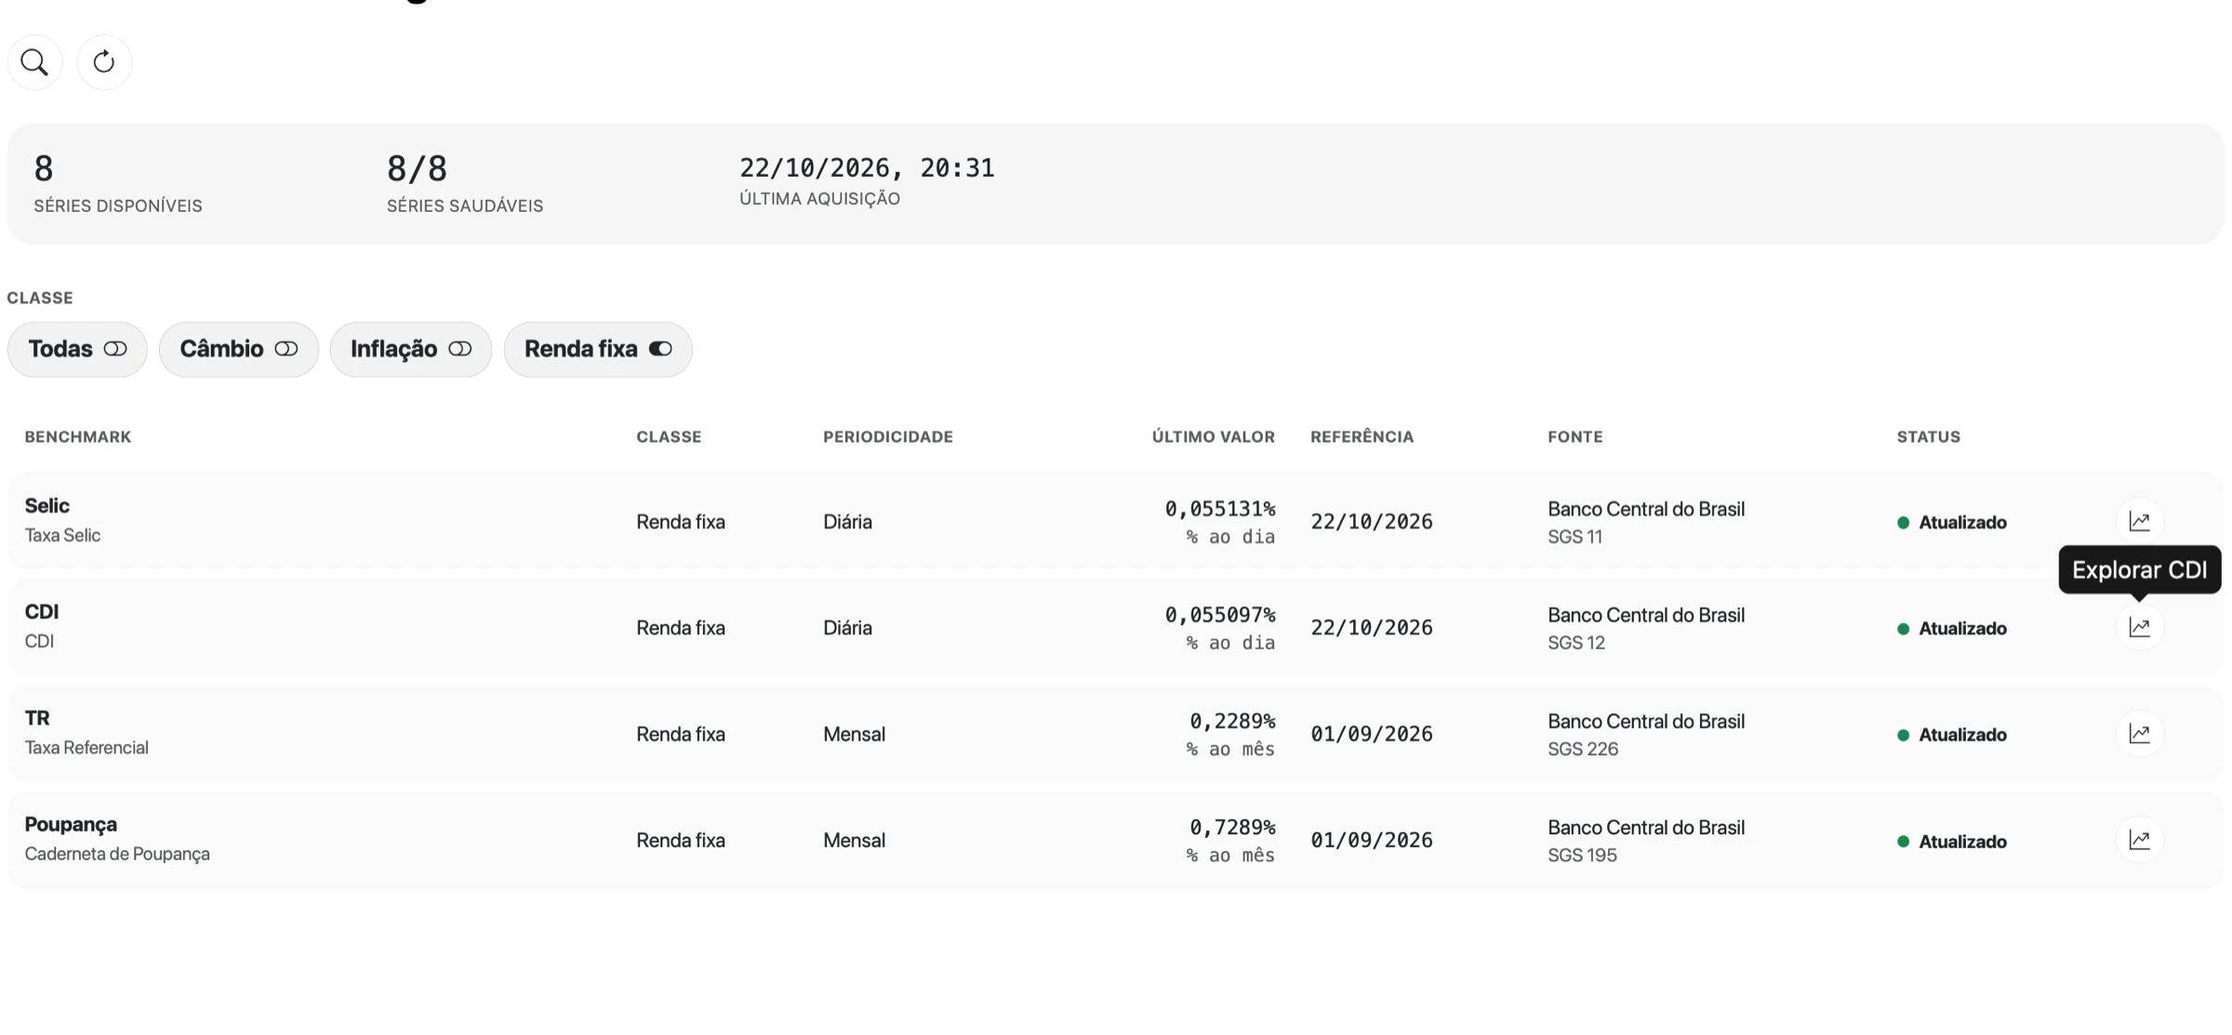The height and width of the screenshot is (1035, 2232).
Task: Click the SGS 226 source code
Action: click(x=1583, y=750)
